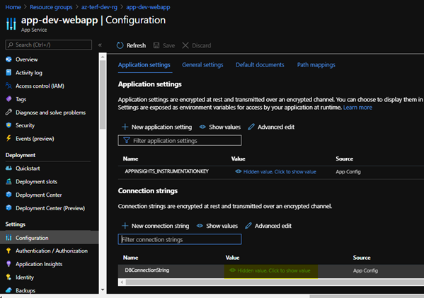The width and height of the screenshot is (424, 298).
Task: Click the pencil icon for connection strings Advanced edit
Action: [248, 226]
